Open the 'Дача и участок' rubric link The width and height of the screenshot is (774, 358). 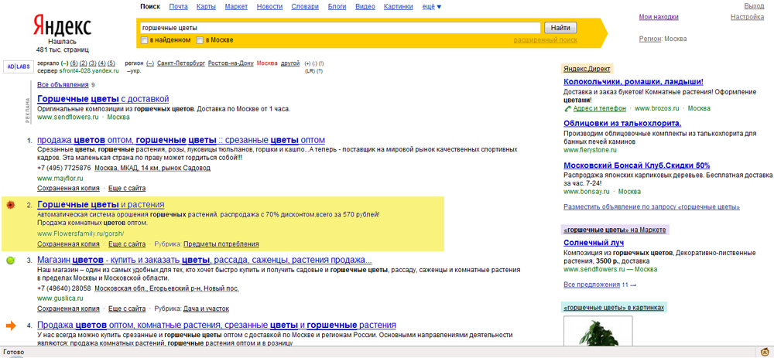pyautogui.click(x=207, y=309)
